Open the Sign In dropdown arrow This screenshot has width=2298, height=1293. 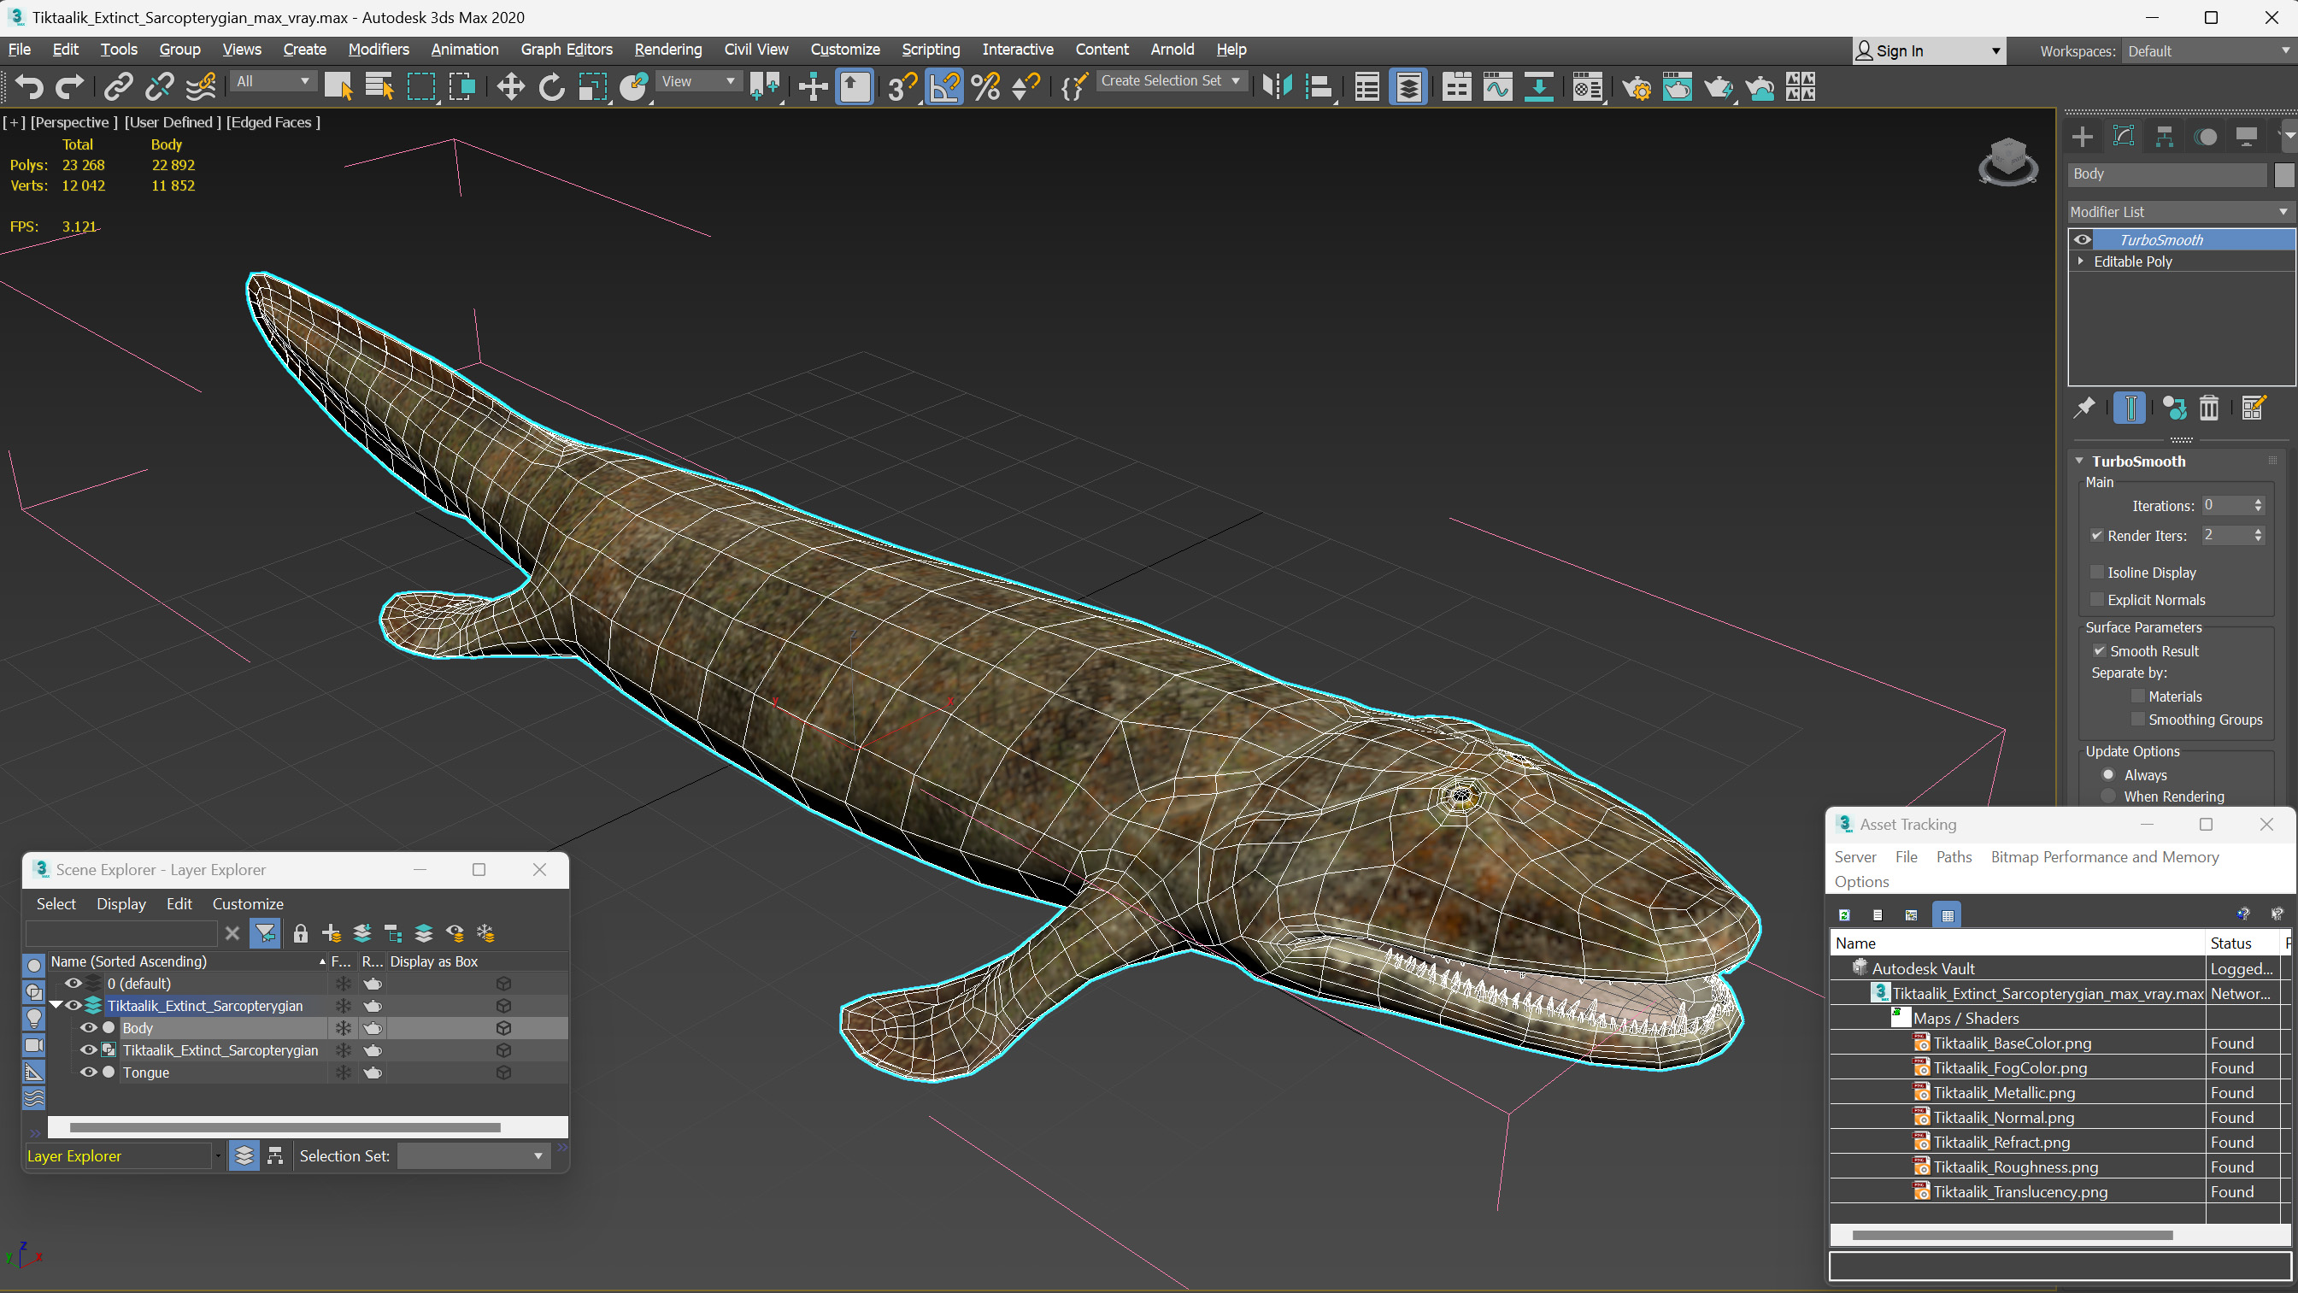pyautogui.click(x=1995, y=51)
